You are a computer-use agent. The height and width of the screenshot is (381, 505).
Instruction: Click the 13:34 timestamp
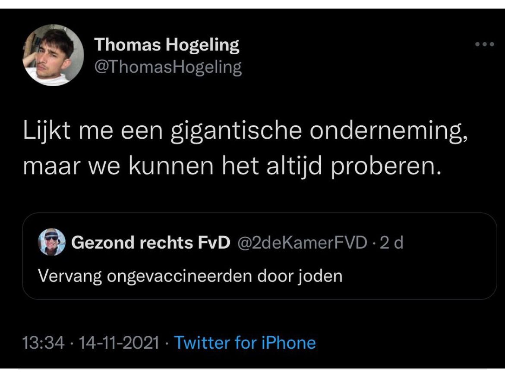click(43, 343)
